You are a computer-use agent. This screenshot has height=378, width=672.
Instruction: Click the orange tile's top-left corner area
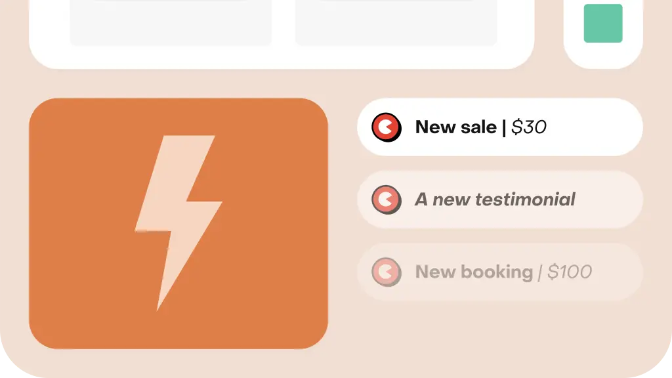(51, 120)
